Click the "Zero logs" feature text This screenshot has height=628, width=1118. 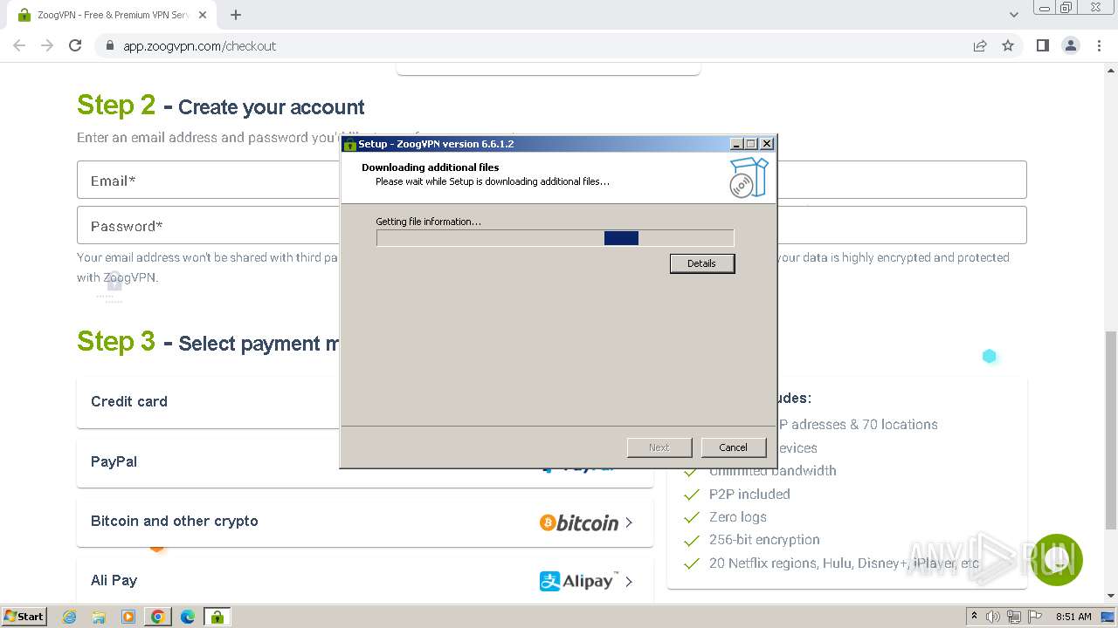(x=738, y=517)
